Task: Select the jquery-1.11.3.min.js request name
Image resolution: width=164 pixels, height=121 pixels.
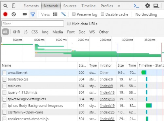Action: pos(23,92)
